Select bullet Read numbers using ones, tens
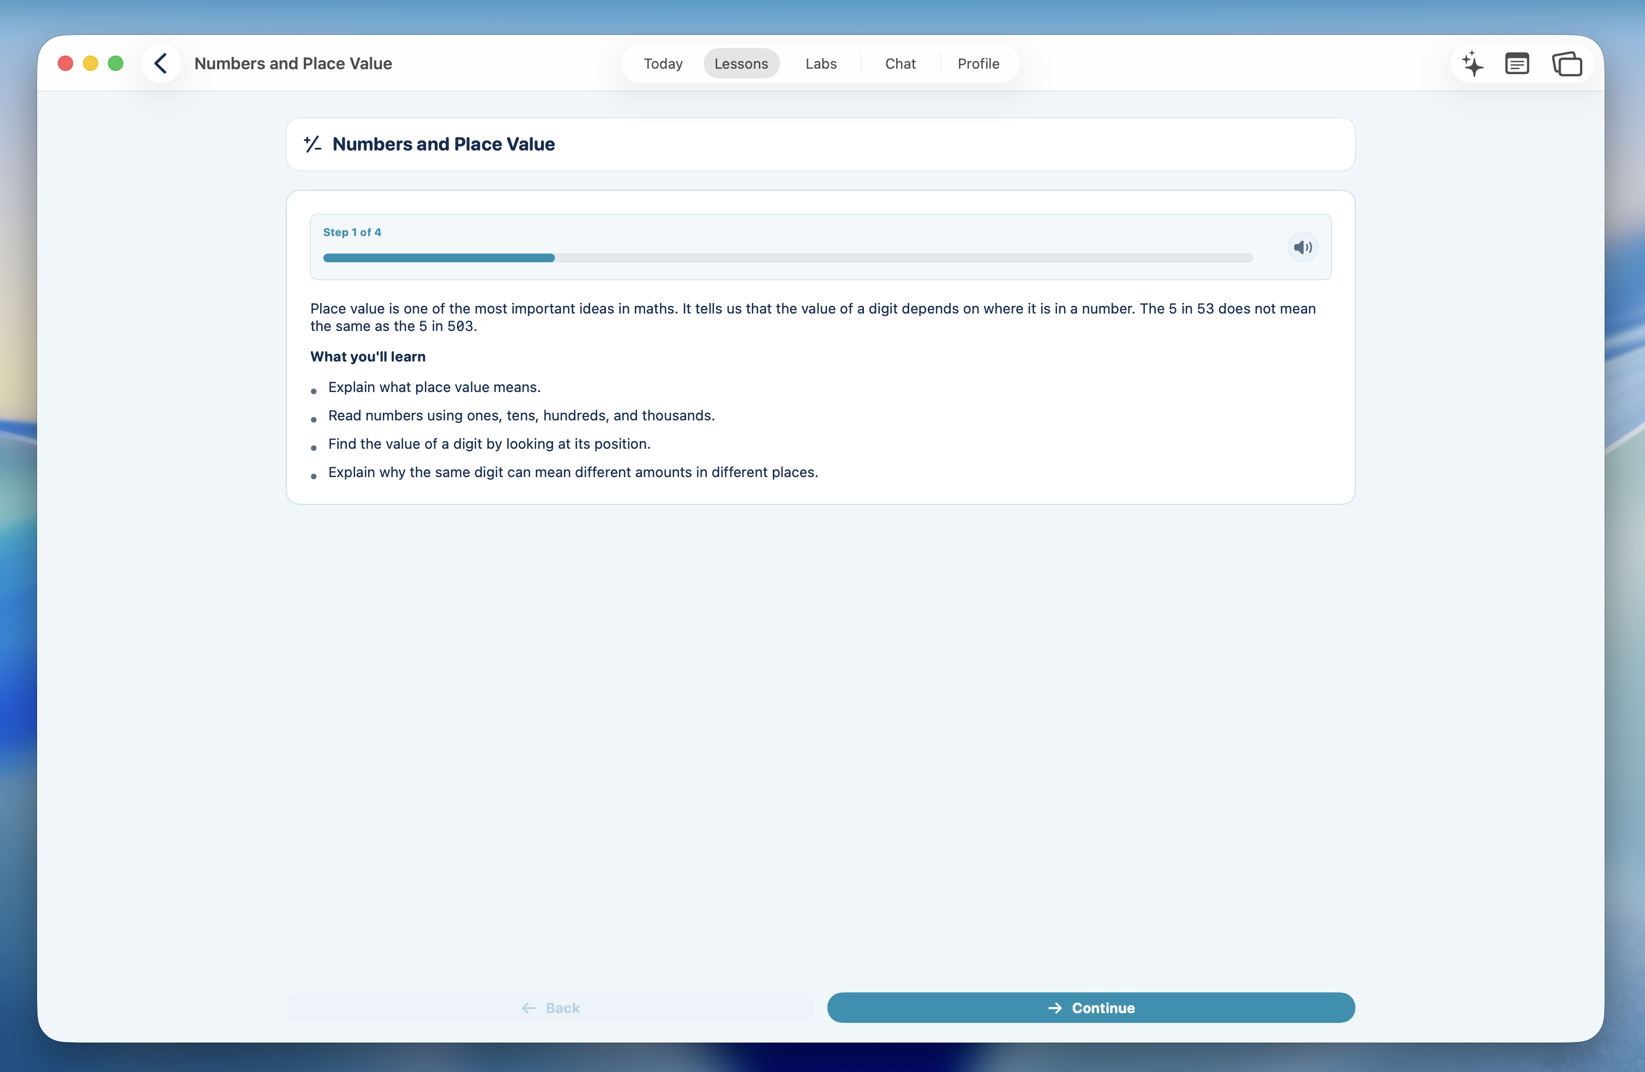The width and height of the screenshot is (1645, 1072). (521, 415)
